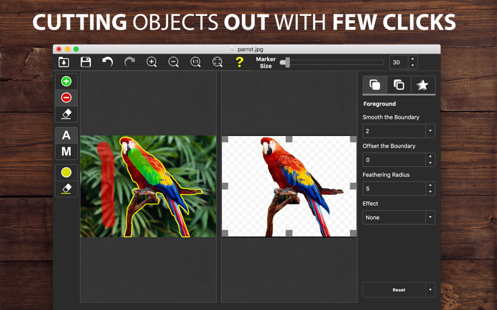Click the 1:1 actual size zoom icon
This screenshot has height=310, width=497.
[195, 62]
